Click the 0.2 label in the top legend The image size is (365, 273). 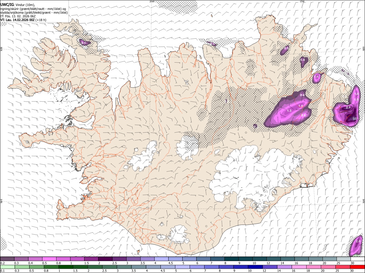click(x=2, y=263)
